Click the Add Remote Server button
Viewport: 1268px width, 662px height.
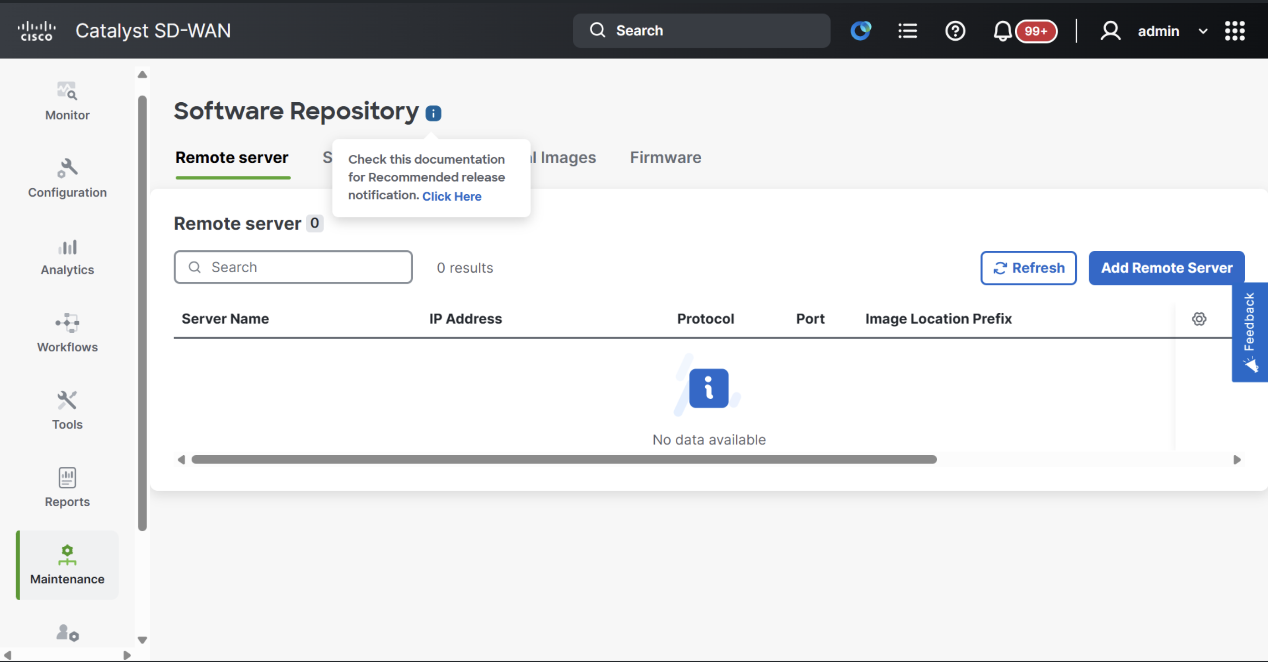click(x=1166, y=268)
